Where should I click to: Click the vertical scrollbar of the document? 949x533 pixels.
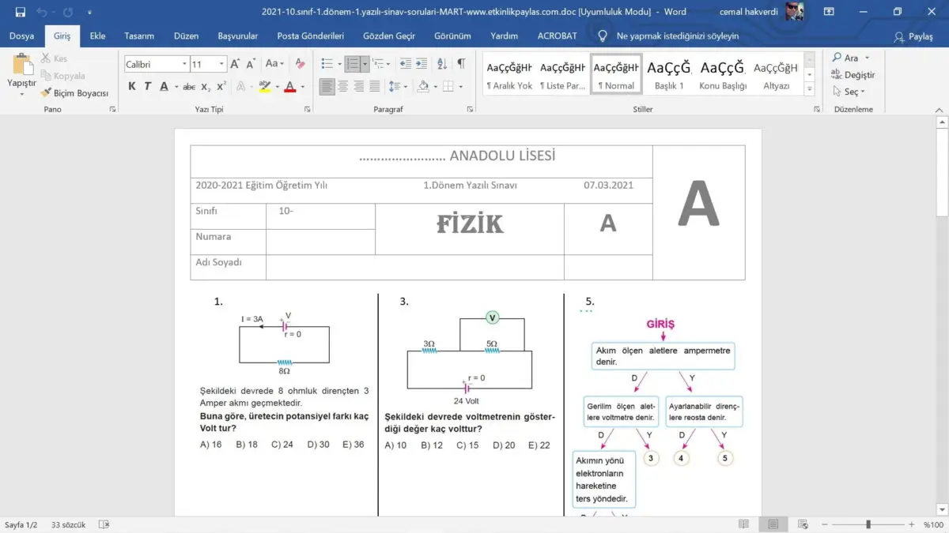942,316
